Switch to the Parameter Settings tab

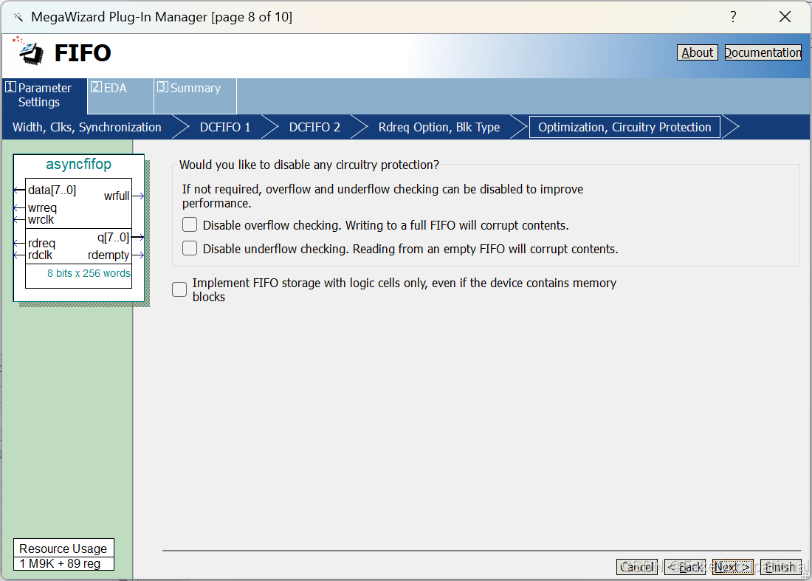44,95
